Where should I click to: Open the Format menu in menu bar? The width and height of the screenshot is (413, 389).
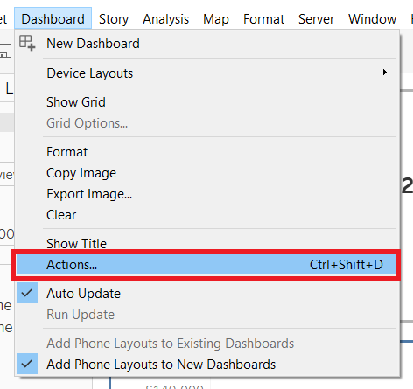pos(263,19)
